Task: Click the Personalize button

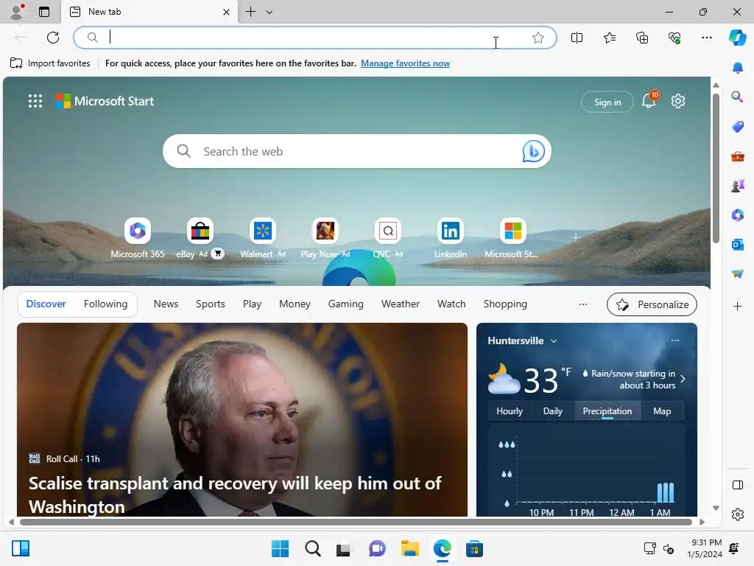Action: click(652, 304)
